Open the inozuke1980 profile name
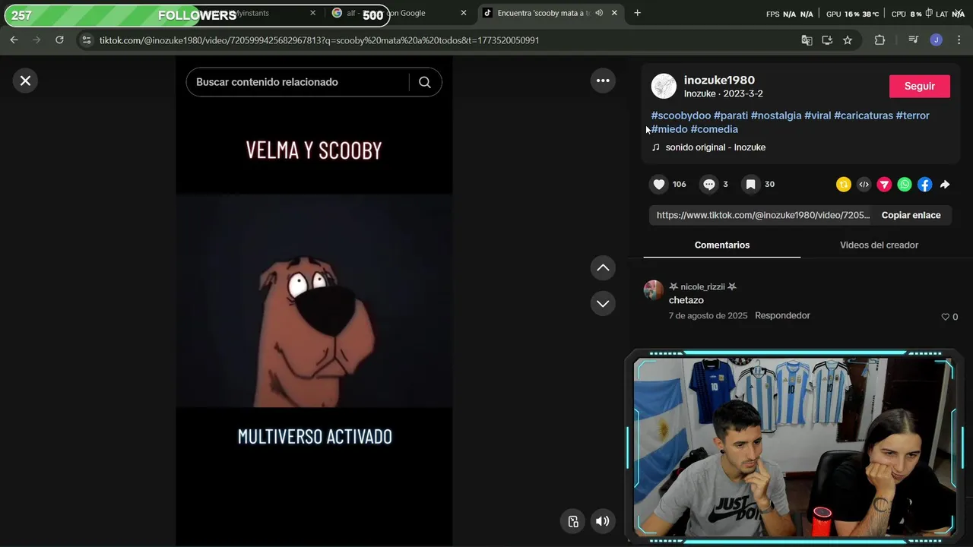The height and width of the screenshot is (547, 973). pyautogui.click(x=719, y=80)
